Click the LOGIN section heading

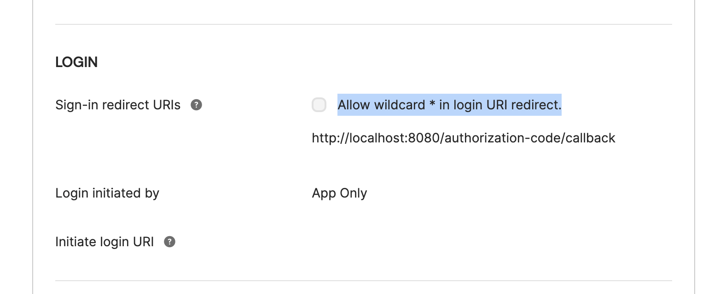click(x=76, y=62)
